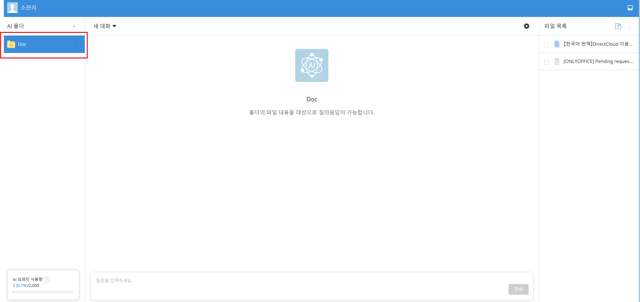The width and height of the screenshot is (640, 302).
Task: Click the AI 크레딧 사용량 help question mark
Action: coord(47,280)
